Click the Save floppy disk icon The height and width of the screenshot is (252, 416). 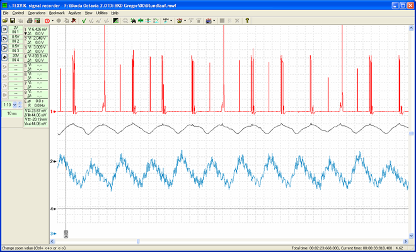coord(12,20)
